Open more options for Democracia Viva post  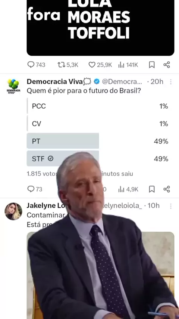pos(171,81)
